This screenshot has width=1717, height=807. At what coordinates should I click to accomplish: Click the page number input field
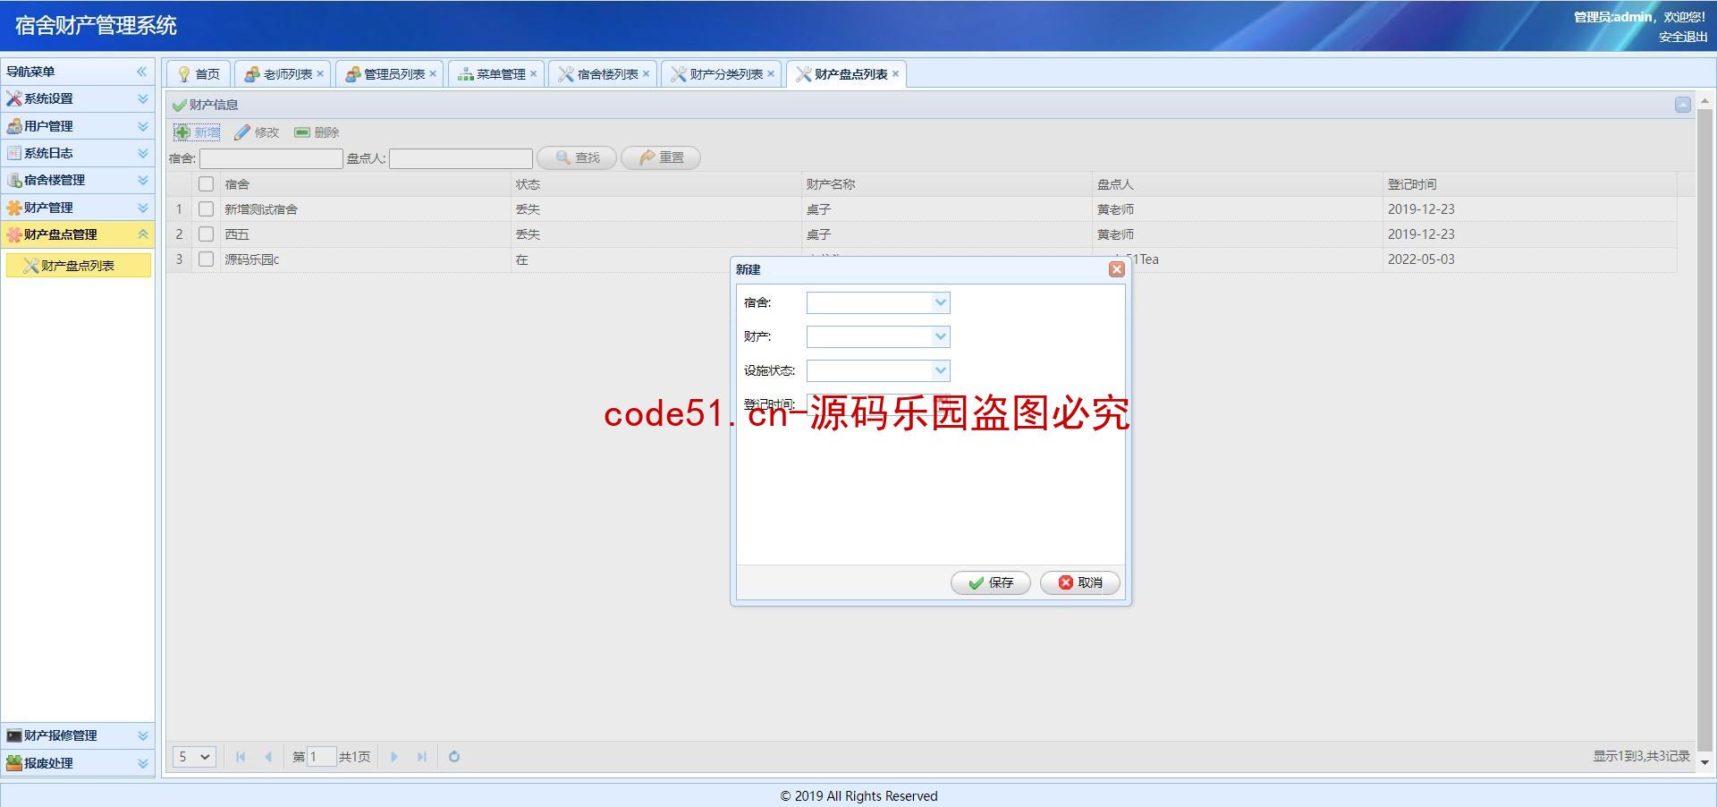click(x=322, y=757)
